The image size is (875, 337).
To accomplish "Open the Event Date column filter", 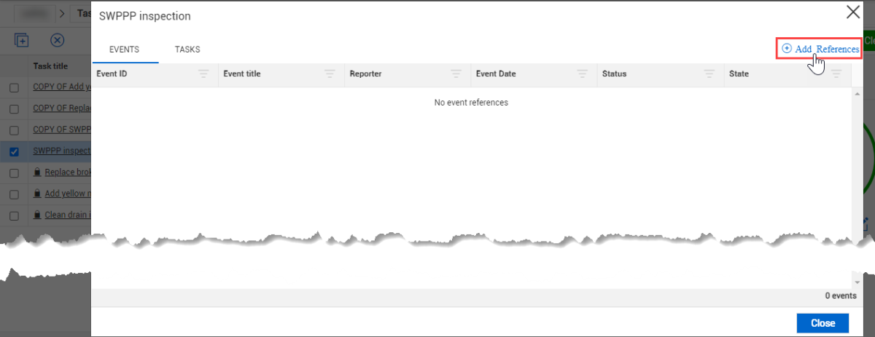I will pos(582,74).
